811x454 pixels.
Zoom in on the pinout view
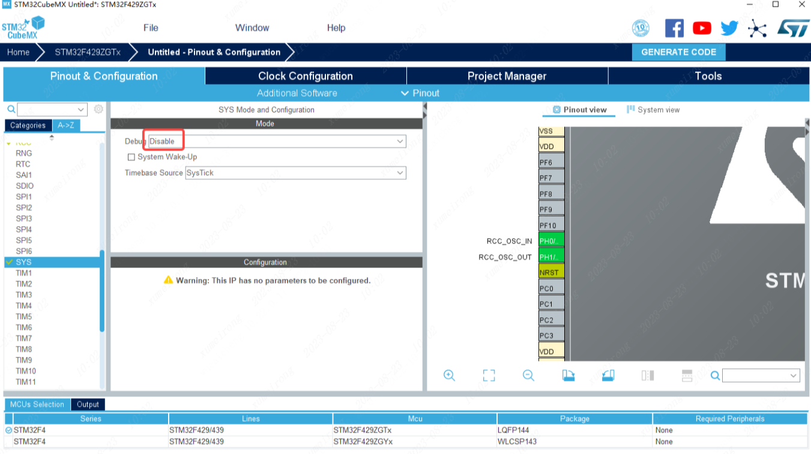click(x=449, y=375)
